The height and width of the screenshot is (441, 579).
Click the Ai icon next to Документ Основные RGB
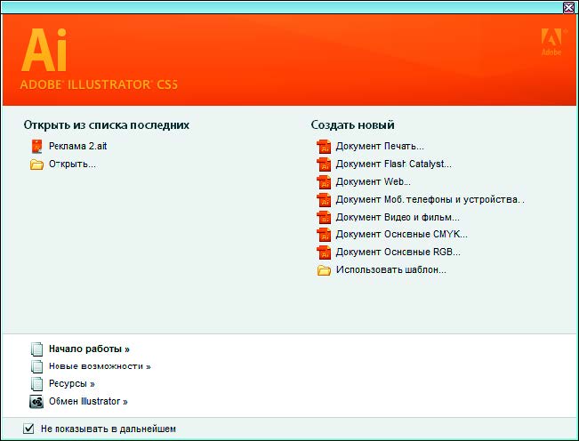[x=324, y=253]
